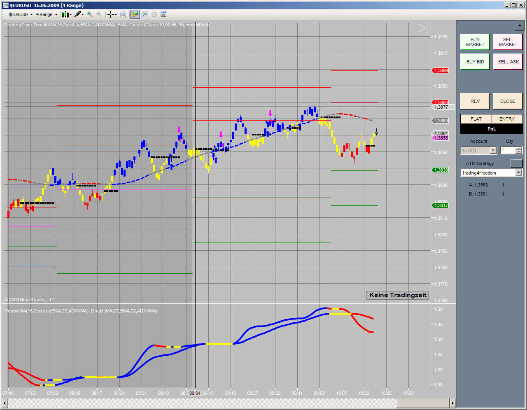Click the 09:04 time axis marker
Viewport: 527px width, 410px height.
pos(195,393)
